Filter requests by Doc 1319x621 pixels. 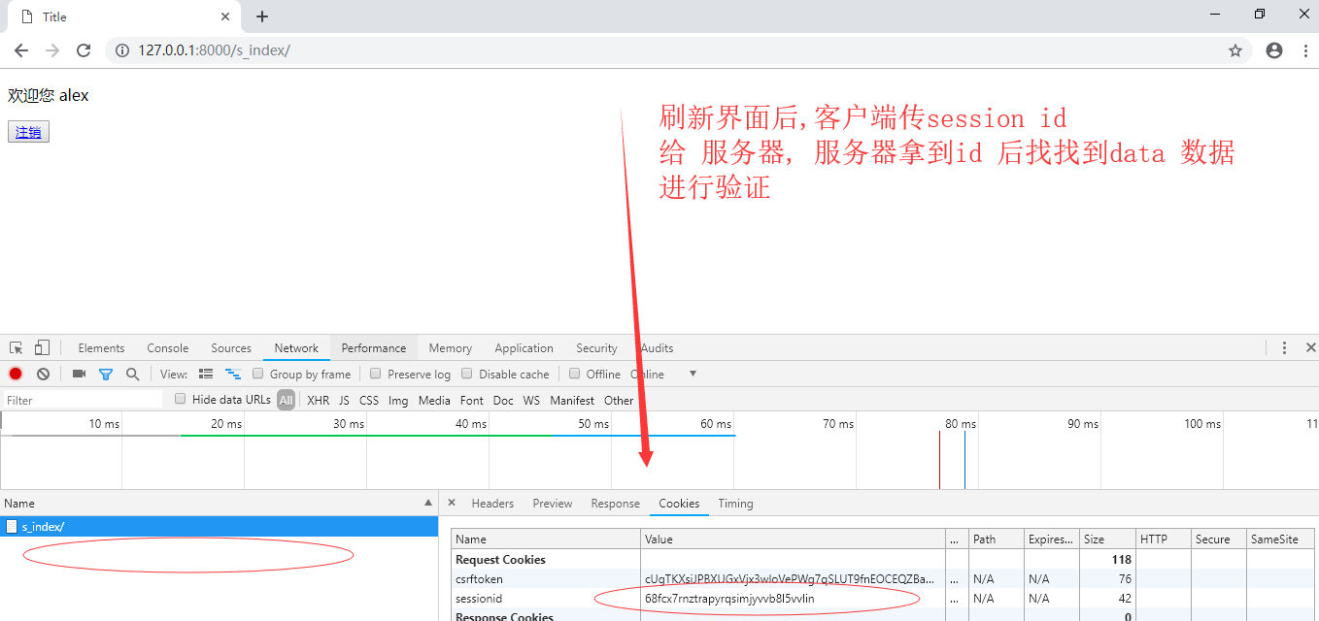(x=503, y=400)
